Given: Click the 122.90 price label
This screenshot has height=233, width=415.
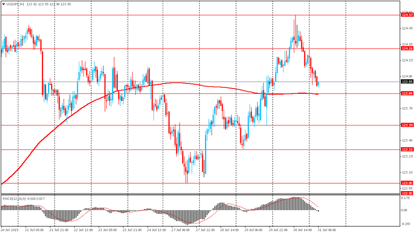Looking at the screenshot, I should point(407,193).
